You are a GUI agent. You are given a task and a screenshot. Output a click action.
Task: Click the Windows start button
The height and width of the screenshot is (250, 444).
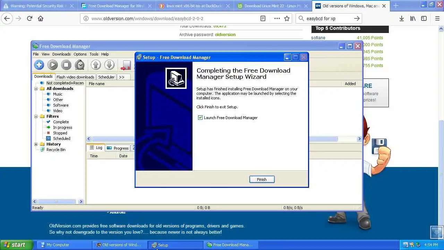(16, 245)
